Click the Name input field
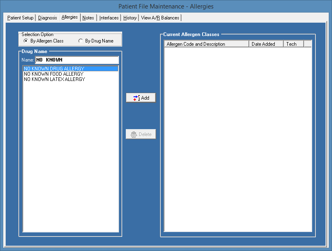This screenshot has height=251, width=332. point(77,60)
